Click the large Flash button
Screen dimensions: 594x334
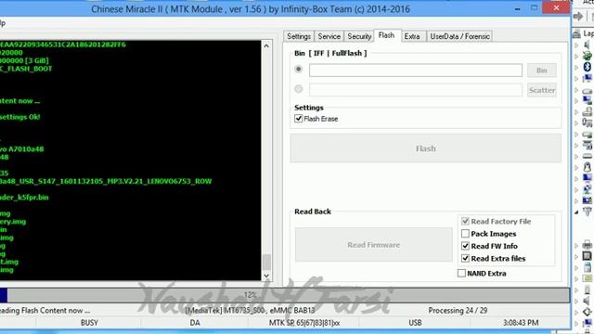point(426,148)
